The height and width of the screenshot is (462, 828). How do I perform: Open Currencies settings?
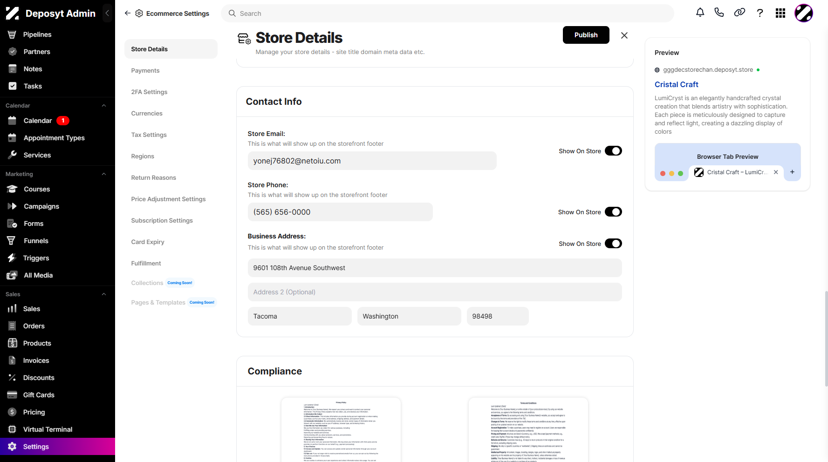coord(147,113)
